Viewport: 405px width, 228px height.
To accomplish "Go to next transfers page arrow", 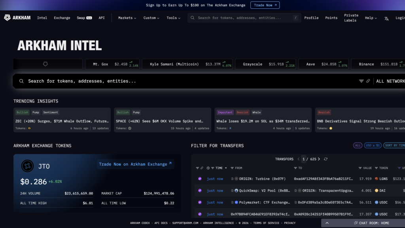I will [319, 159].
